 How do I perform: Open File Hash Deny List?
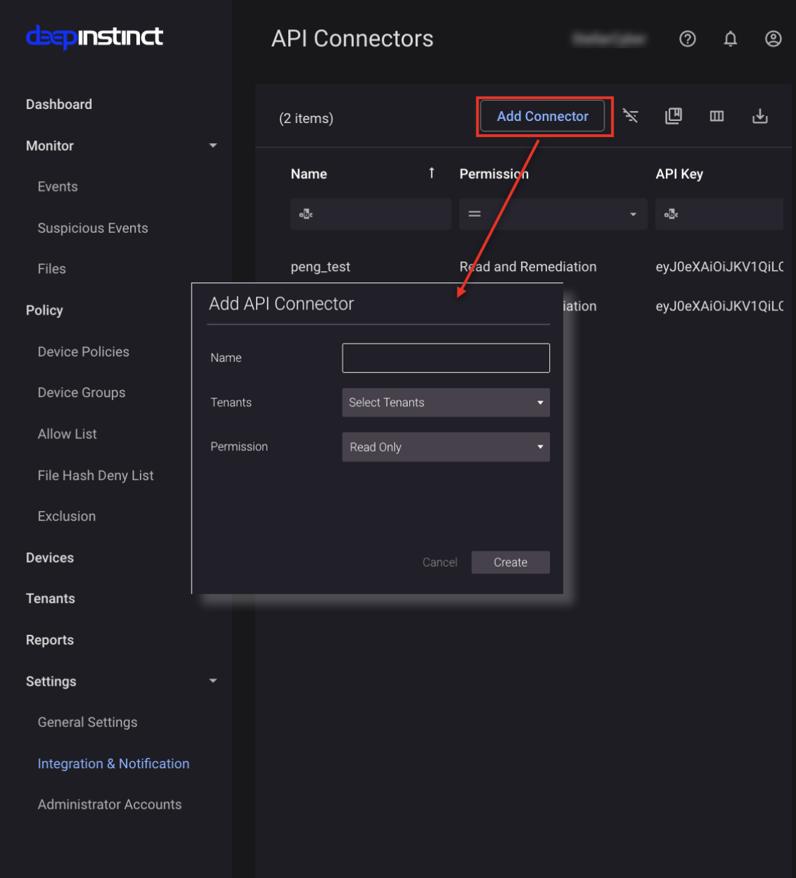pyautogui.click(x=96, y=475)
